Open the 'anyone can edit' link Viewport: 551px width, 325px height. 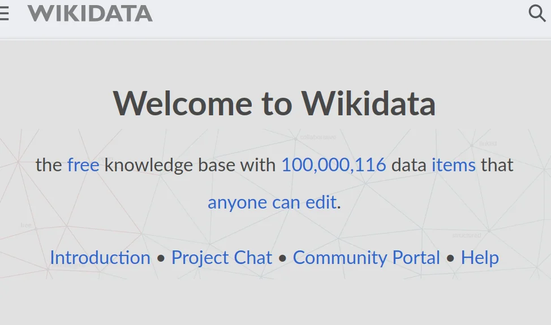(272, 202)
